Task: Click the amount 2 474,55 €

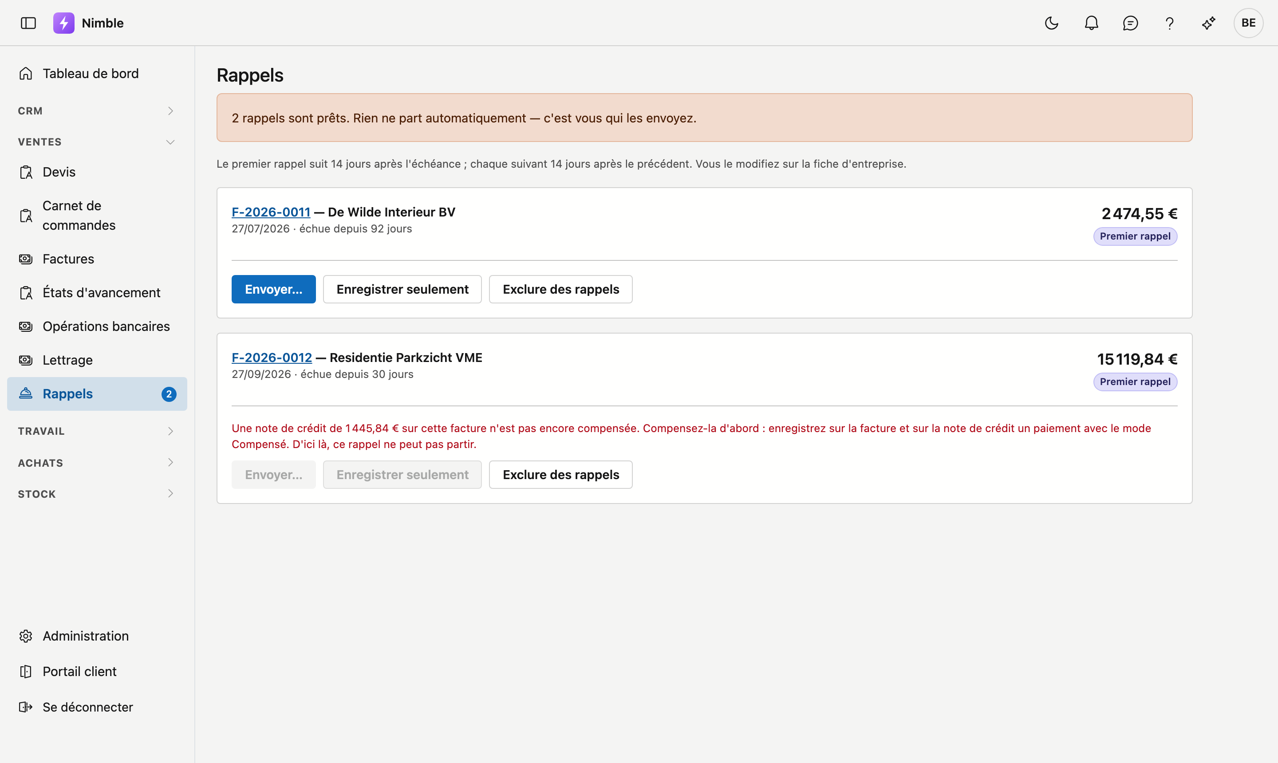Action: coord(1139,214)
